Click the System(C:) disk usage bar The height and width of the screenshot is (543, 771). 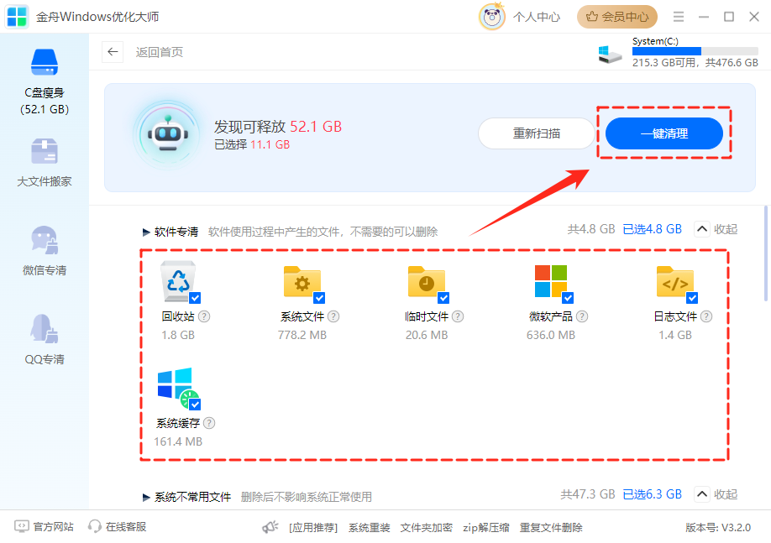(x=667, y=51)
